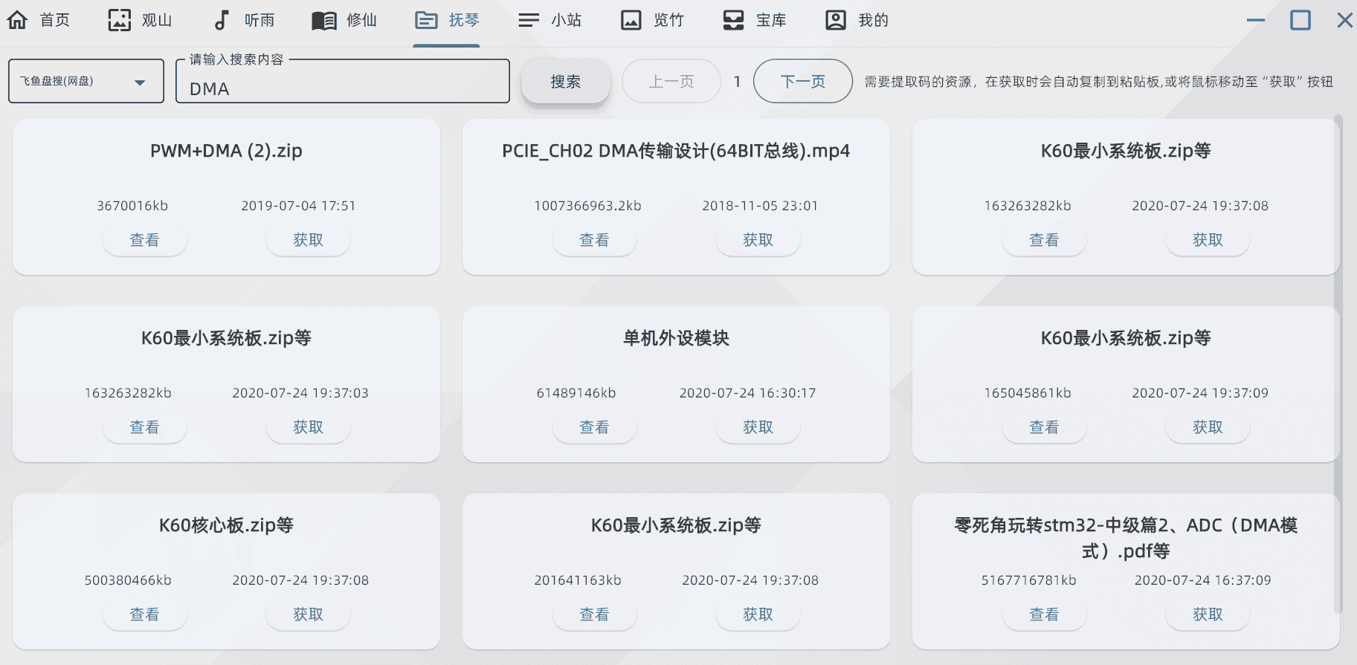Viewport: 1357px width, 665px height.
Task: Click 获取 for PCIE_CH02 DMA mp4 file
Action: tap(758, 240)
